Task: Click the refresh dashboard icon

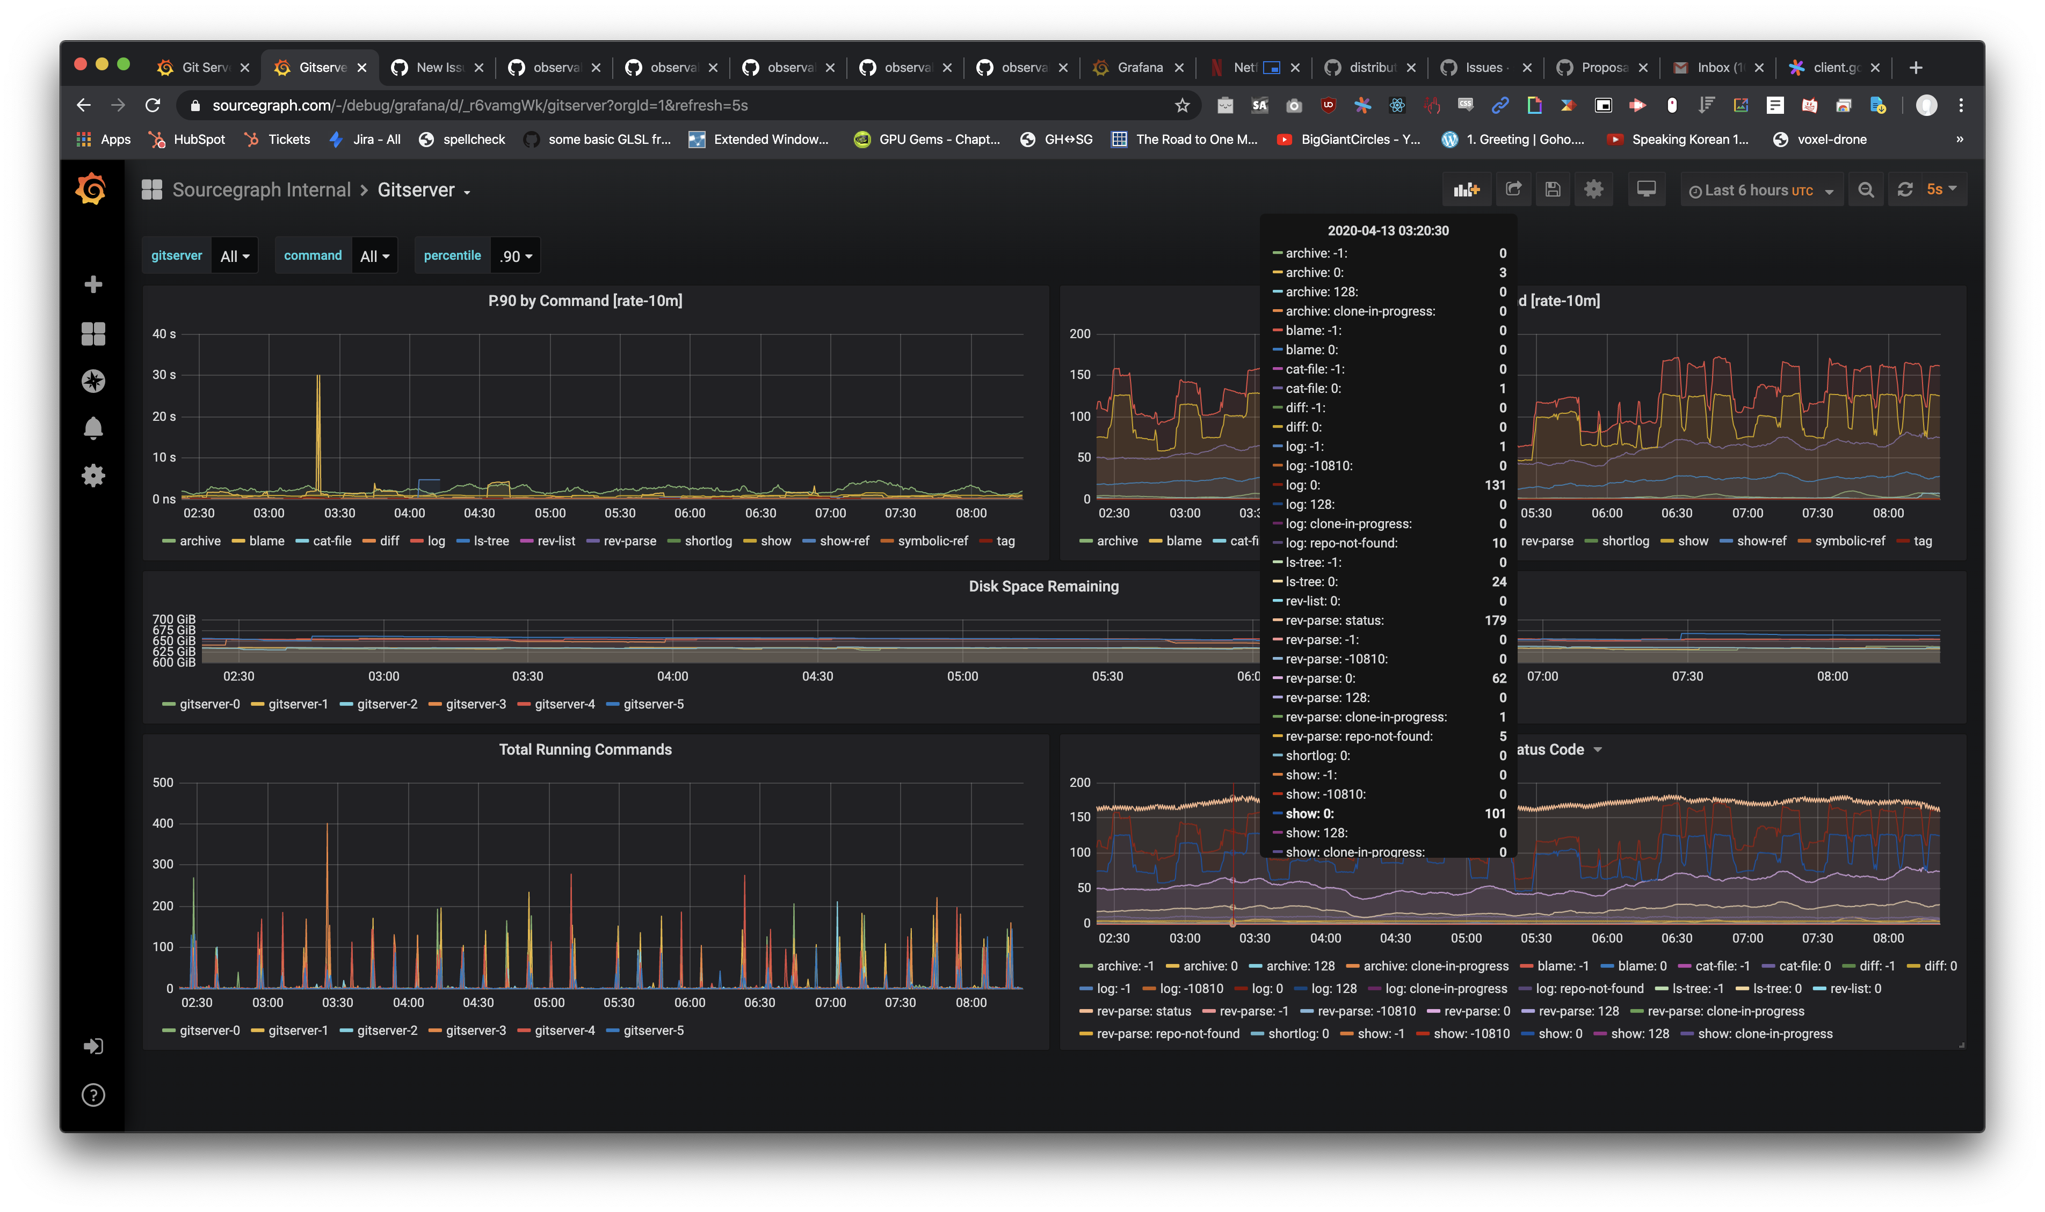Action: pyautogui.click(x=1905, y=189)
